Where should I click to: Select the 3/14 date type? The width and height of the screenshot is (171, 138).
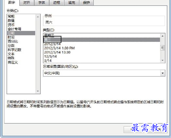tap(102, 61)
